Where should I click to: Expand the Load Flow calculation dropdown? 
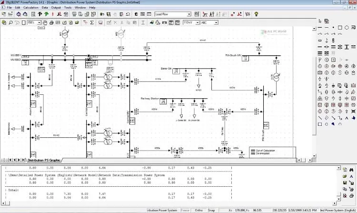pyautogui.click(x=189, y=14)
